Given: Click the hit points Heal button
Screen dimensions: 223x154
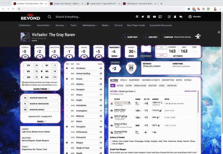Looking at the screenshot, I should [162, 48].
